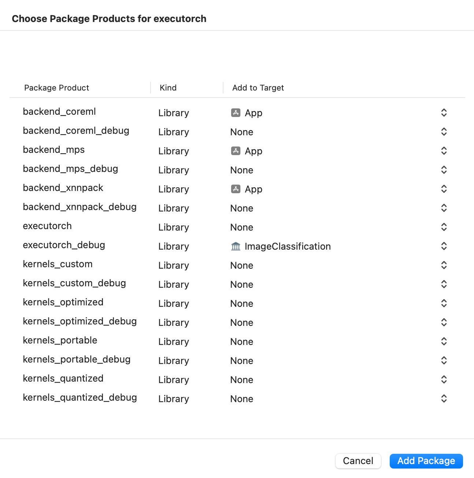Viewport: 474px width, 478px height.
Task: Expand target popup for executorch row
Action: pos(444,227)
